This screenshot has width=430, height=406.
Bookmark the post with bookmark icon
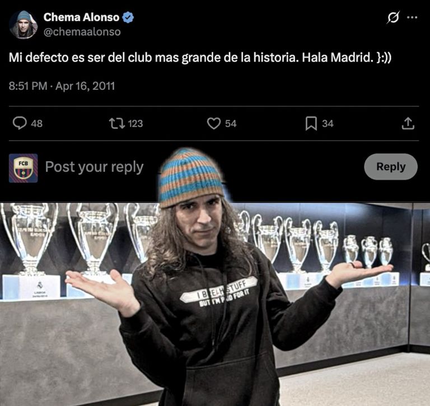[x=311, y=123]
